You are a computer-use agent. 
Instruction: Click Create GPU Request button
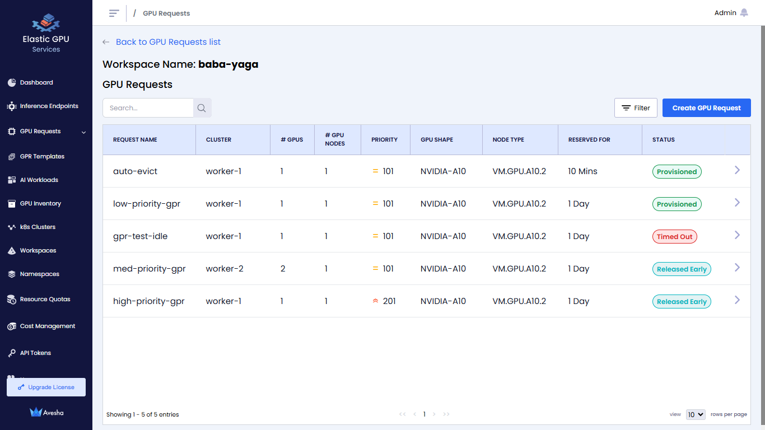(707, 108)
